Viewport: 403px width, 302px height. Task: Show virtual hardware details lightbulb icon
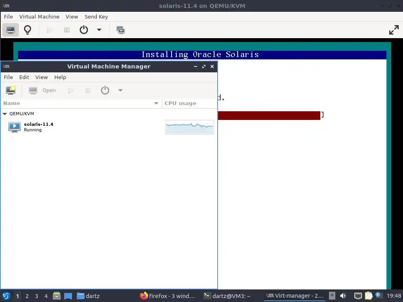pos(28,30)
